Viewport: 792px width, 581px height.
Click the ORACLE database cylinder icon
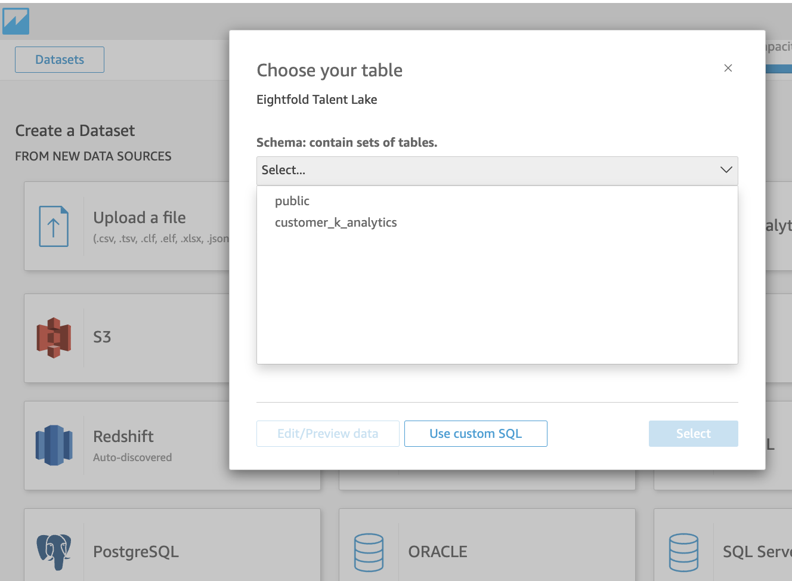click(x=369, y=552)
